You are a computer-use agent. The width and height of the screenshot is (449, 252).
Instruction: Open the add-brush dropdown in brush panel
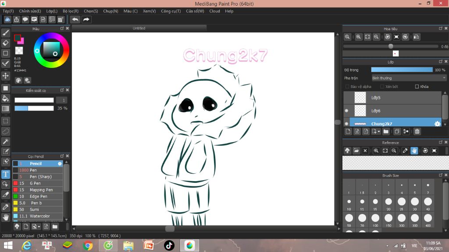point(36,227)
